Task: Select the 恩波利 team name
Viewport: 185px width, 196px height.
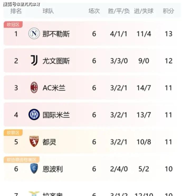Action: pyautogui.click(x=53, y=169)
